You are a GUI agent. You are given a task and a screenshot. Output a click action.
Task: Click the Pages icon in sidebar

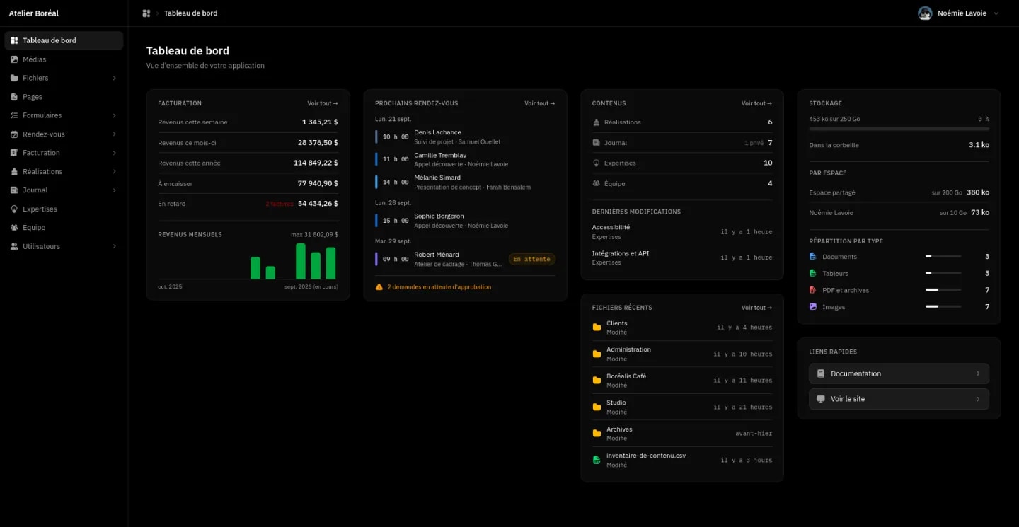click(x=14, y=97)
